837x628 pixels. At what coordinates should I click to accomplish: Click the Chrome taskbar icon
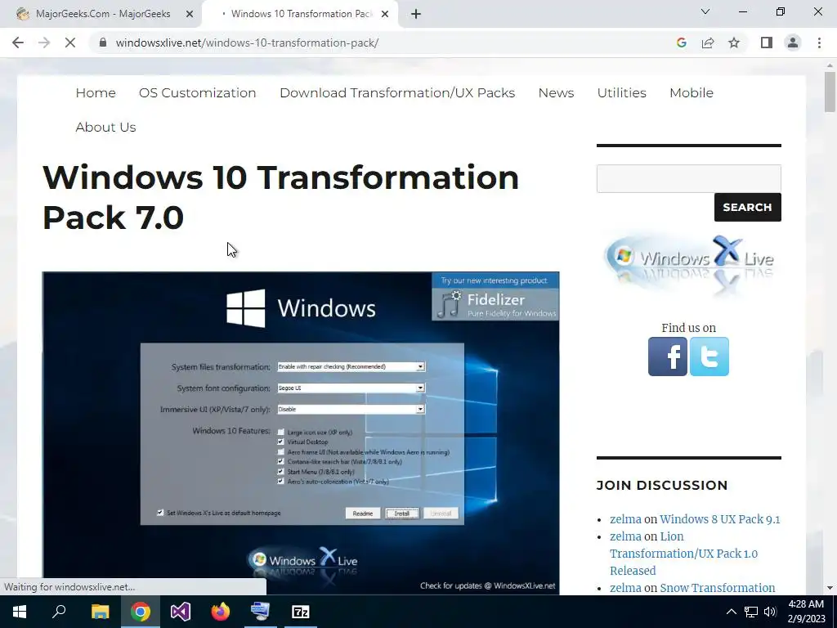click(x=140, y=612)
